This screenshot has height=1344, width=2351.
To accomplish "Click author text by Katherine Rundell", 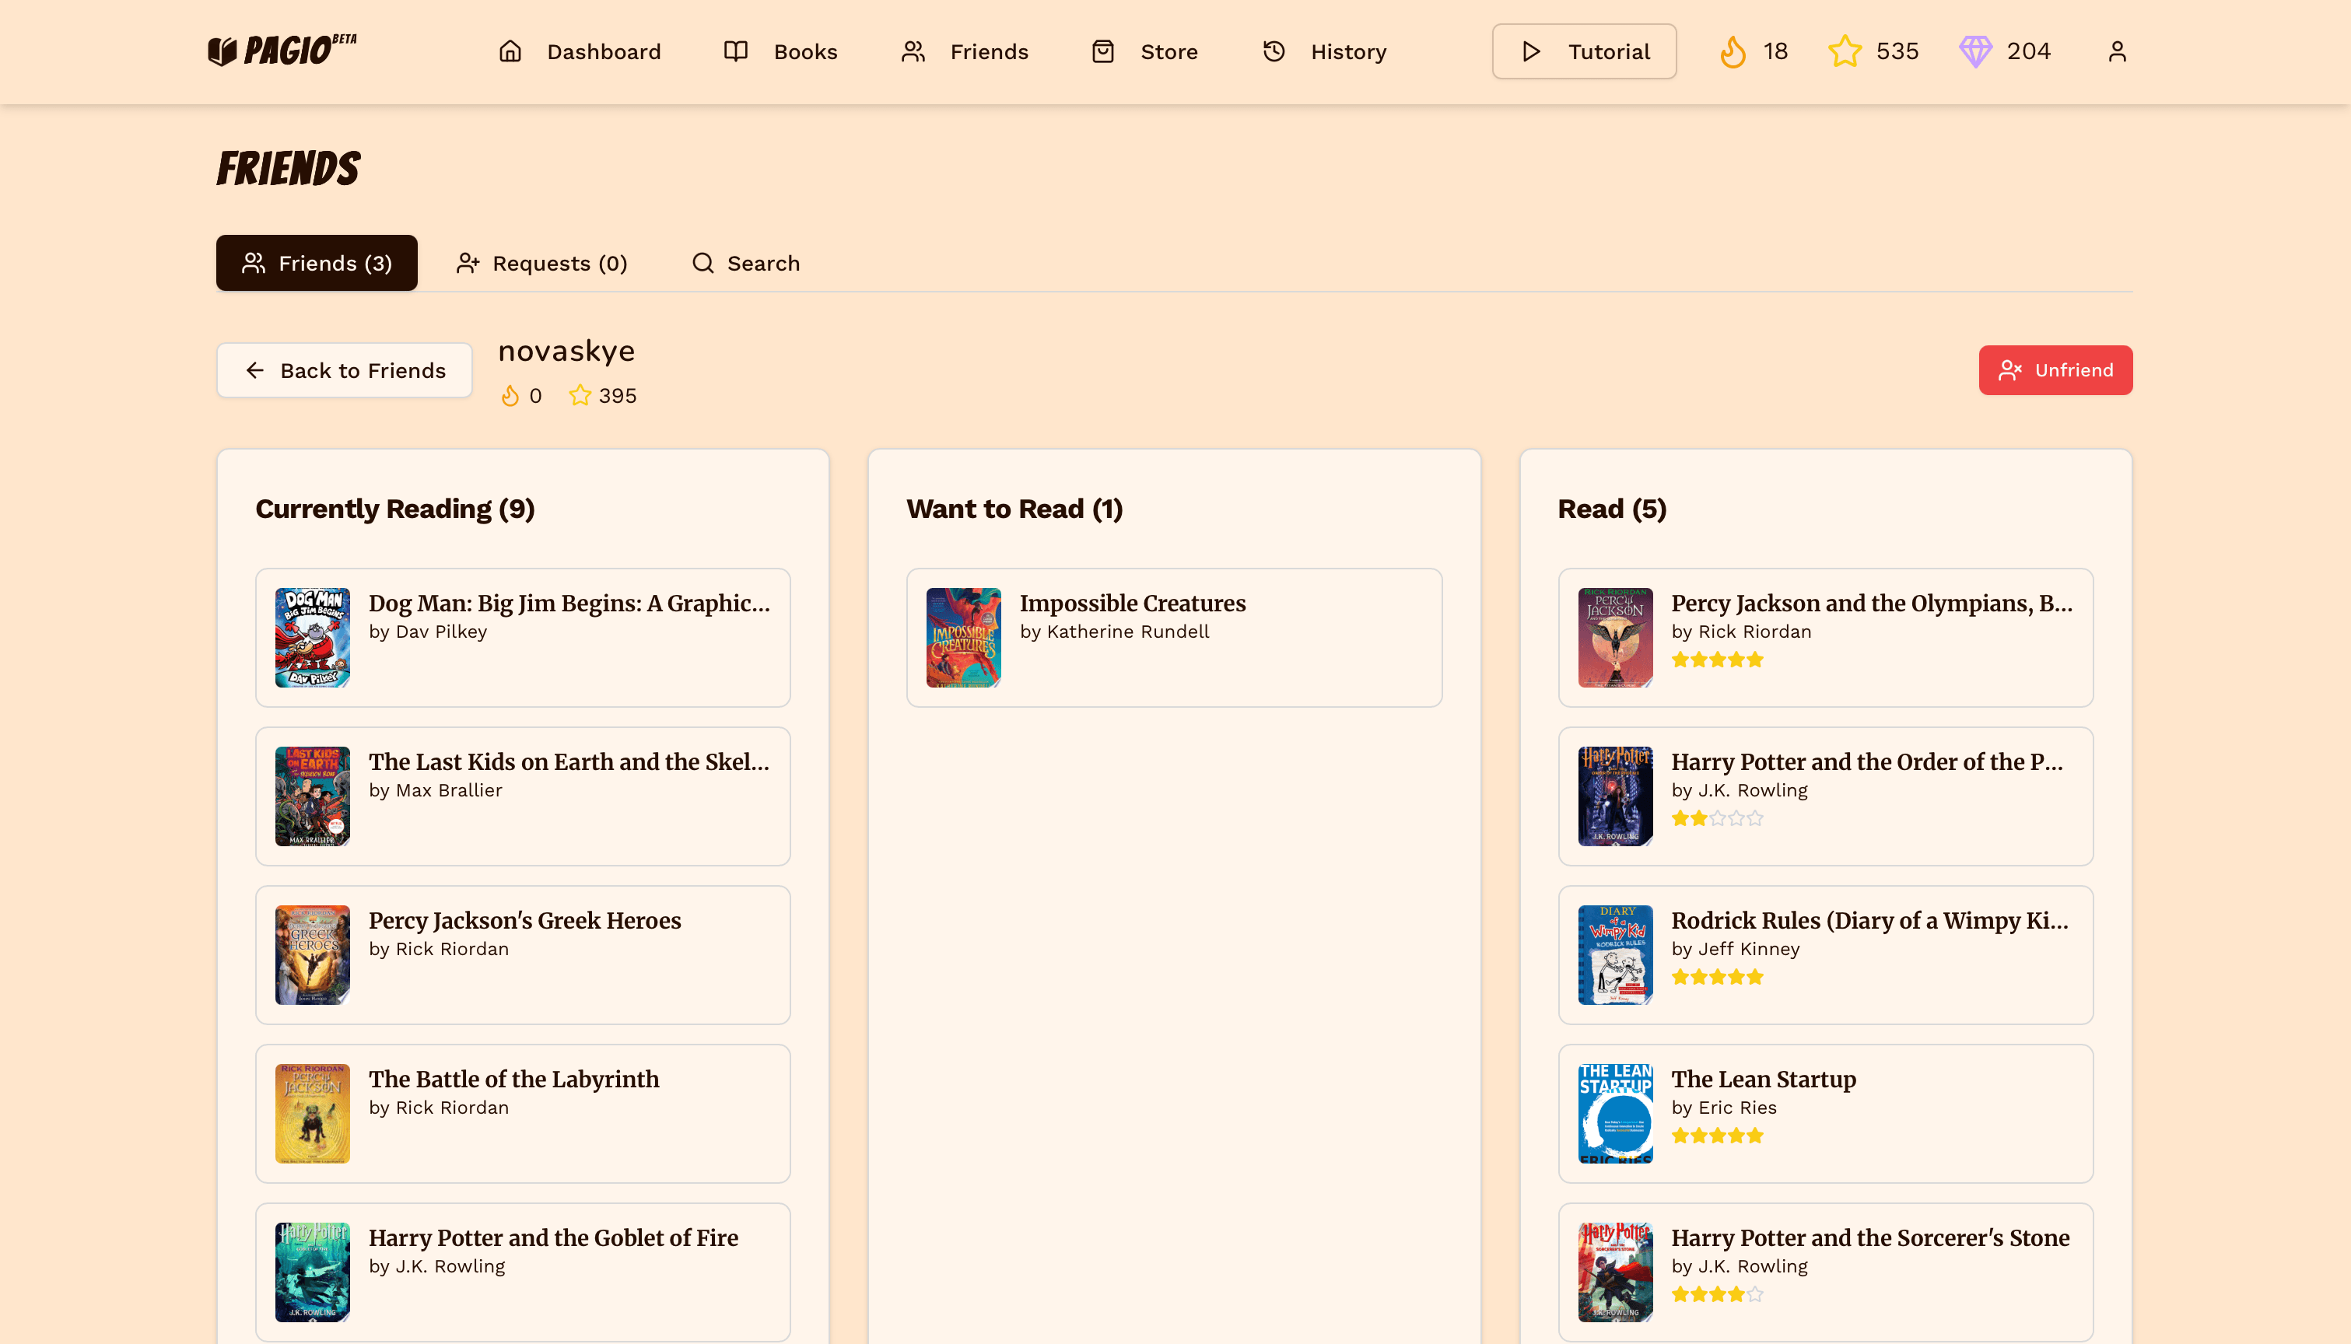I will pyautogui.click(x=1114, y=632).
